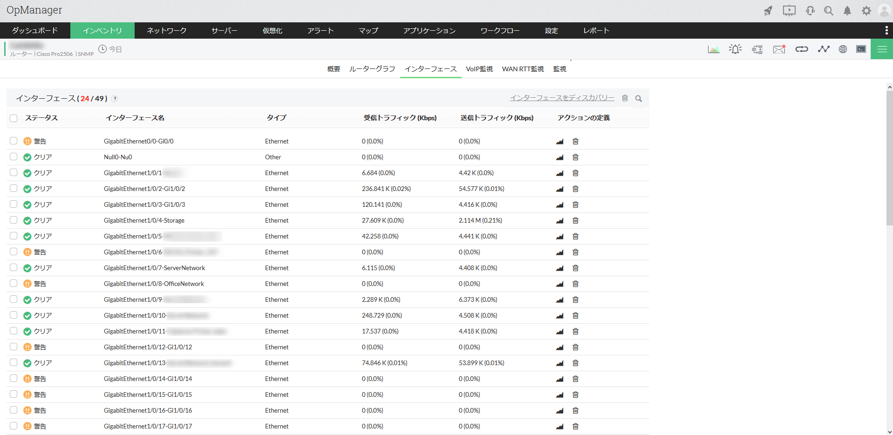Screen dimensions: 893x435
Task: Open graph icon for GigabitEthernet1/0/8-OfficeNetwork
Action: click(x=559, y=284)
